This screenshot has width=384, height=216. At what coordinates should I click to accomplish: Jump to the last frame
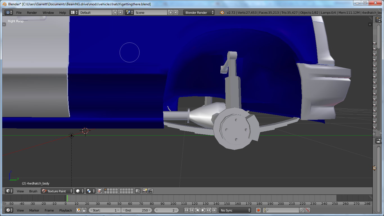pyautogui.click(x=214, y=210)
